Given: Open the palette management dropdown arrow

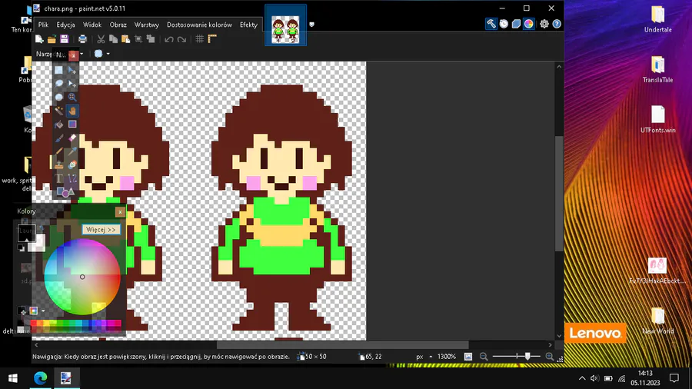Looking at the screenshot, I should tap(43, 311).
